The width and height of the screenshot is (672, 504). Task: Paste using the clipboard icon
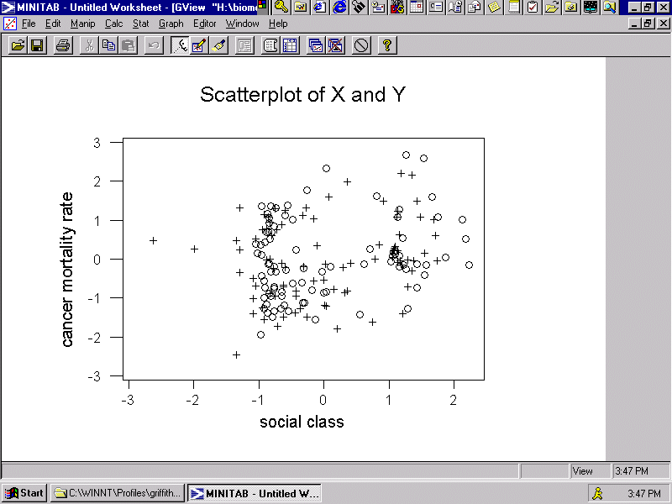pos(128,45)
